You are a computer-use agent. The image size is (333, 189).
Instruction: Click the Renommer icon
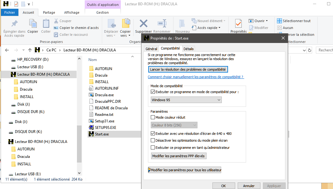pyautogui.click(x=162, y=23)
